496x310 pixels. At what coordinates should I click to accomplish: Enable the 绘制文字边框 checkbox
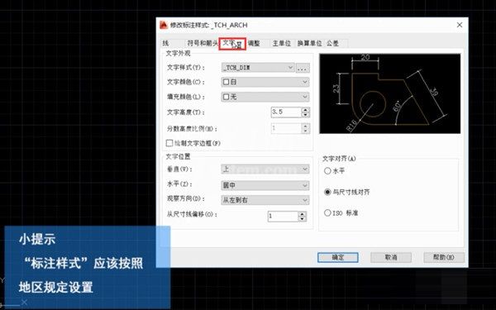(x=169, y=143)
